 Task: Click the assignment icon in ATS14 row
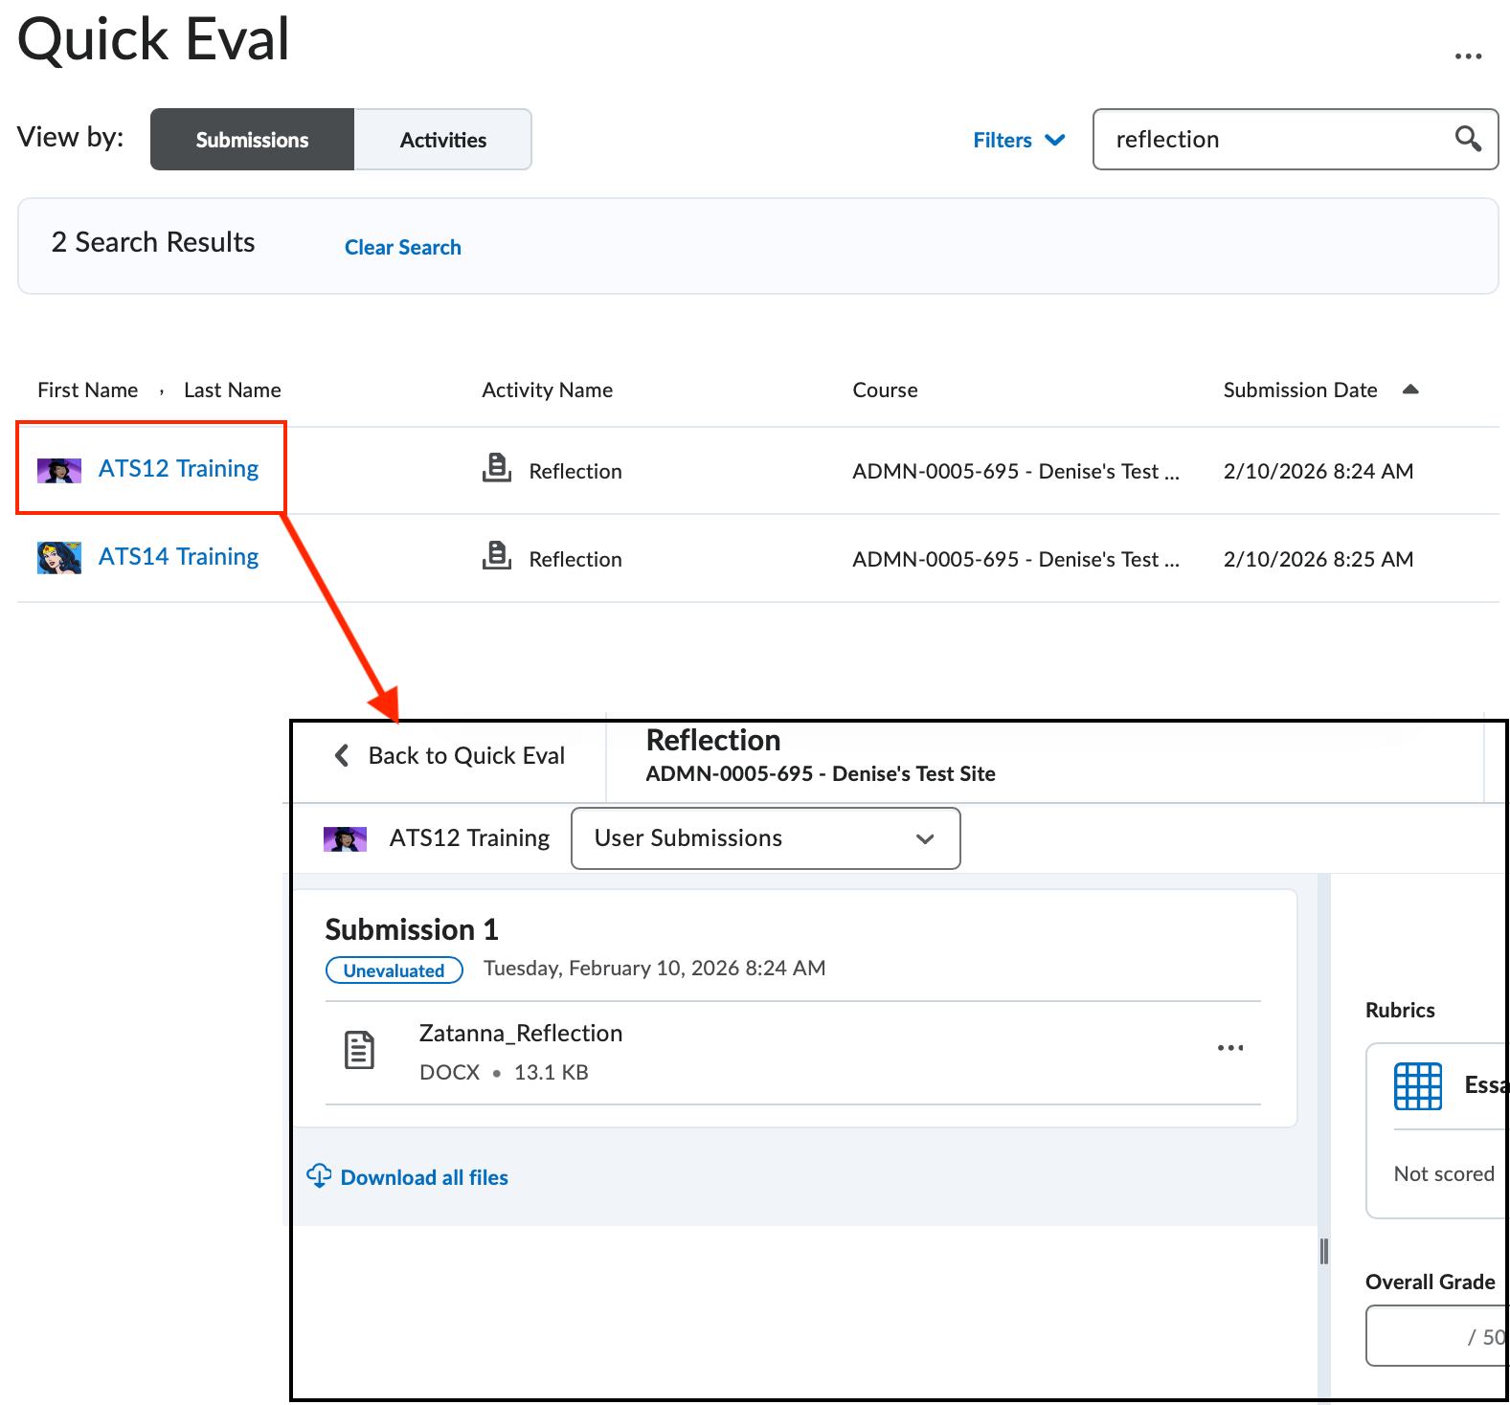pyautogui.click(x=496, y=557)
